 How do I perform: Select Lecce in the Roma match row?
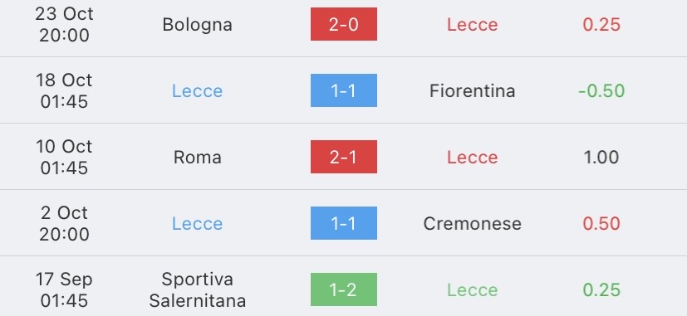[473, 157]
